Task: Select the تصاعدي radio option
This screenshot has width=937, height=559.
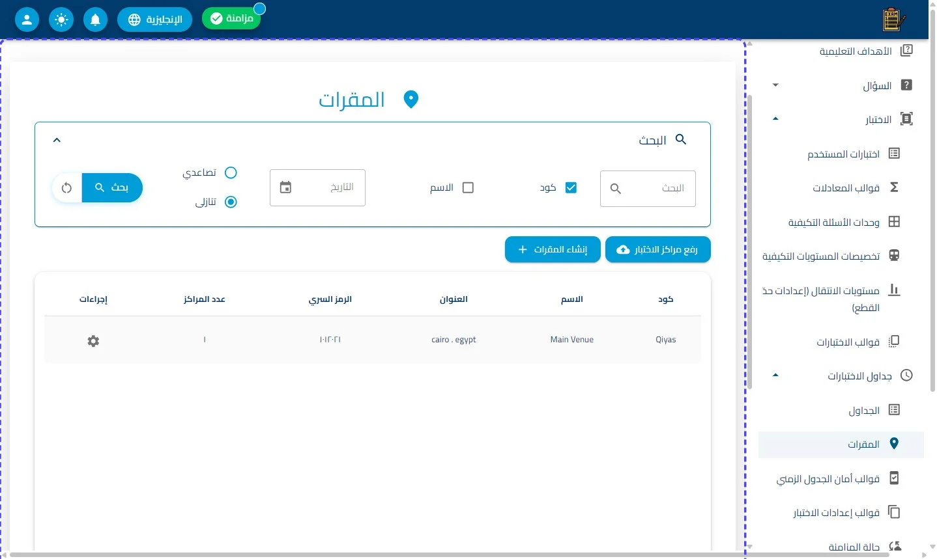Action: [231, 172]
